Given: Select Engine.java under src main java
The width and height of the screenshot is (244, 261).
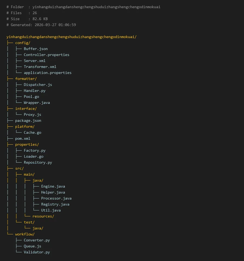Looking at the screenshot, I should point(53,186).
